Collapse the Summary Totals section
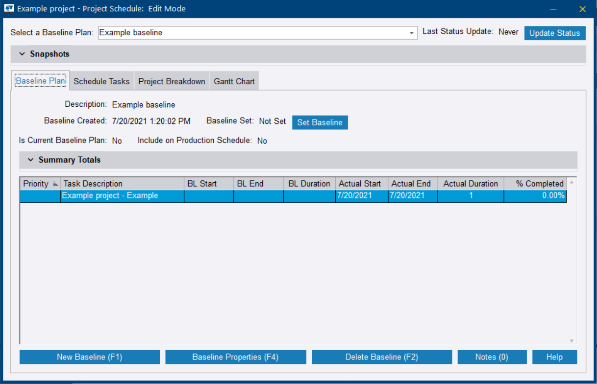This screenshot has height=384, width=597. [30, 160]
